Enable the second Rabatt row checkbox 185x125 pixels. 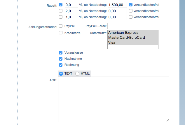[x=61, y=11]
